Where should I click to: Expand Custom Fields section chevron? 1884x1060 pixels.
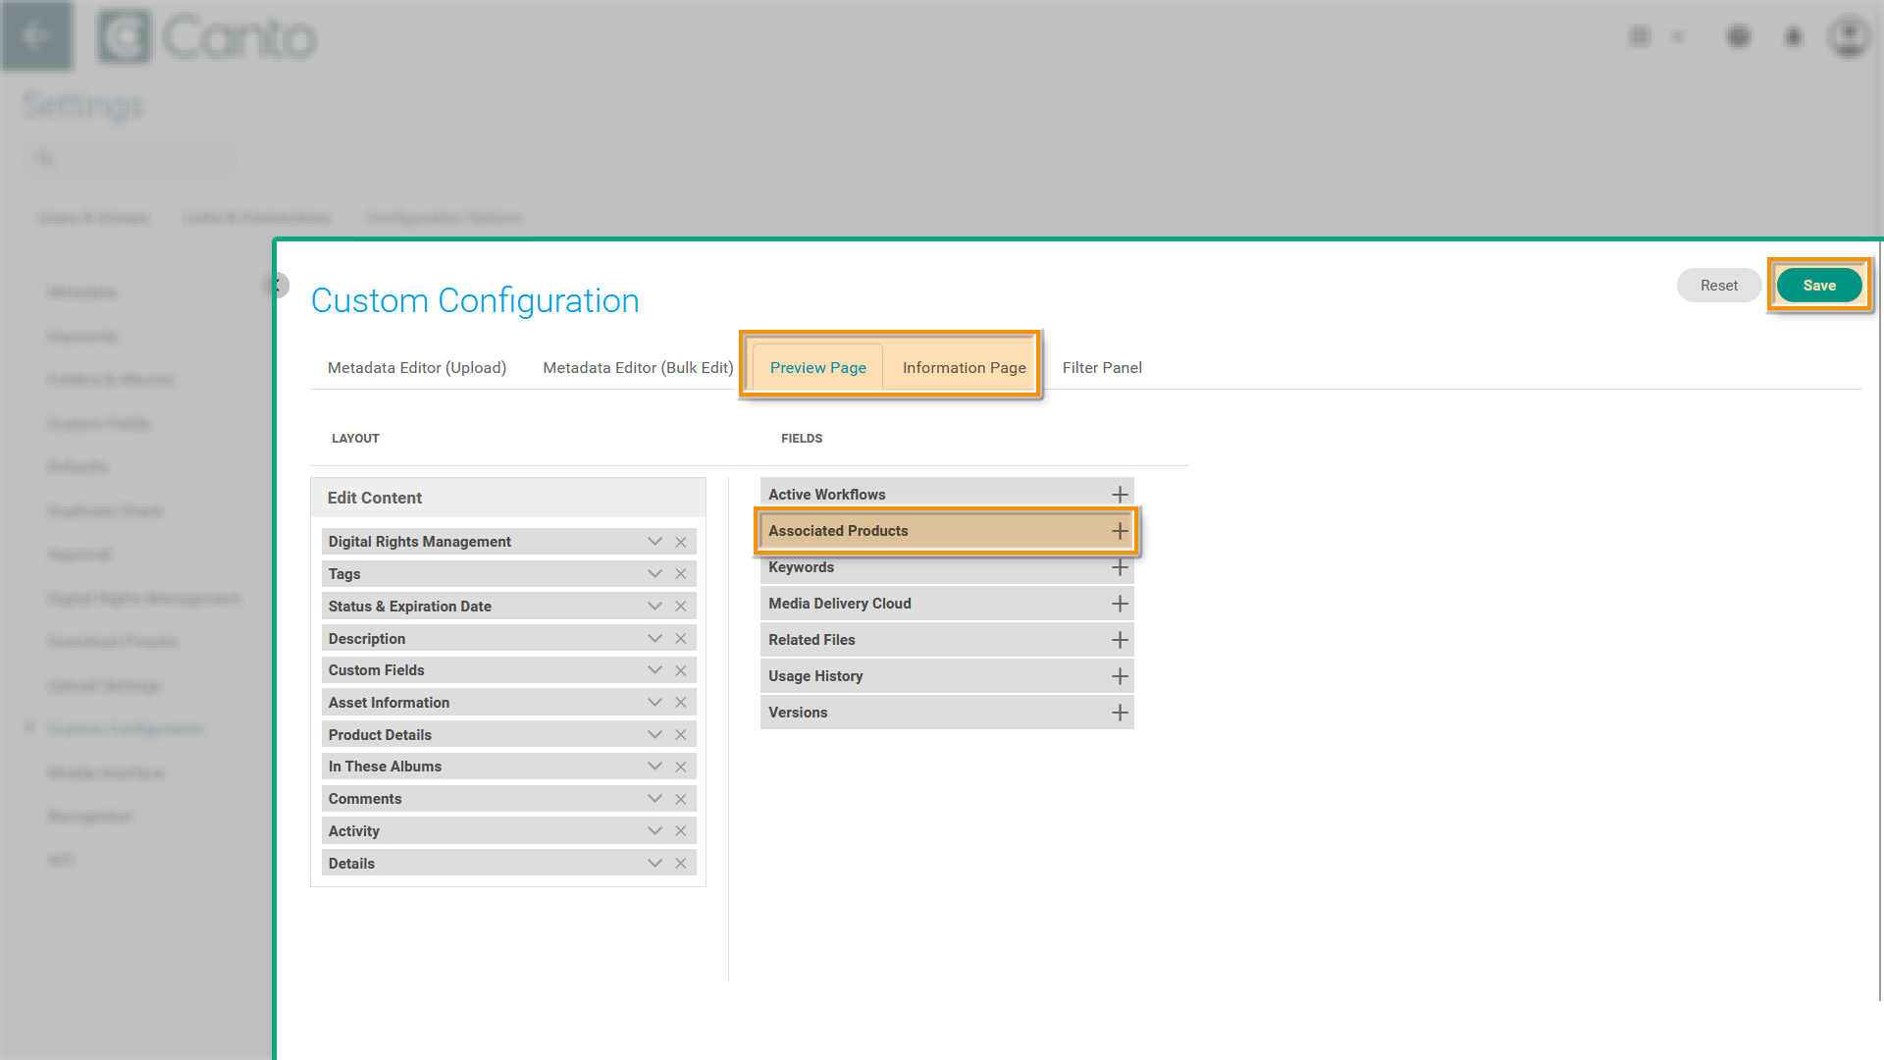(654, 670)
